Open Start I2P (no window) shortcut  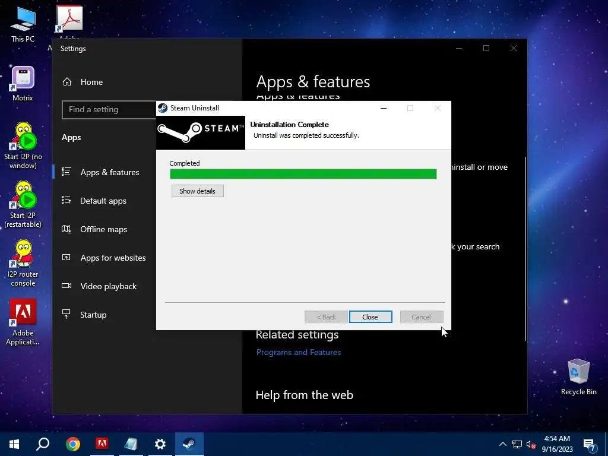pos(23,146)
